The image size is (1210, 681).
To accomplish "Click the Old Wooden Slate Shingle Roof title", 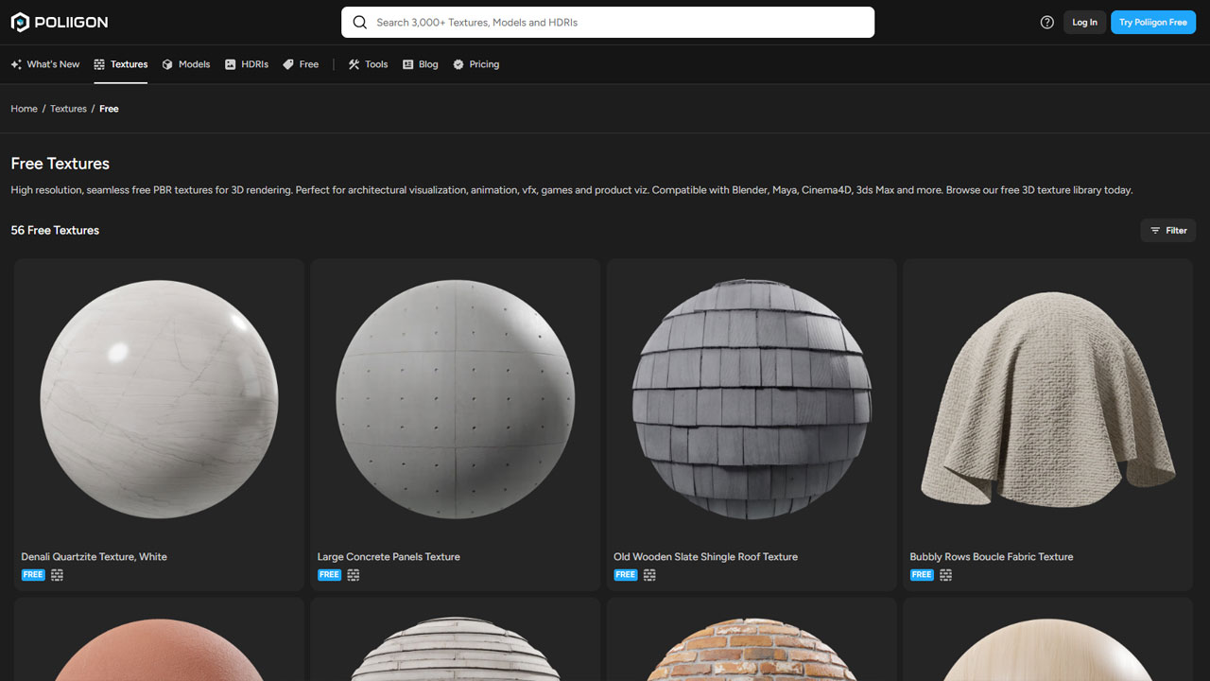I will (x=706, y=557).
